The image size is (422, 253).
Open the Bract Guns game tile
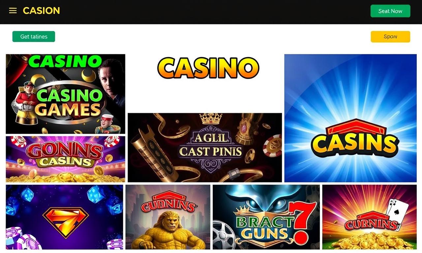(266, 217)
